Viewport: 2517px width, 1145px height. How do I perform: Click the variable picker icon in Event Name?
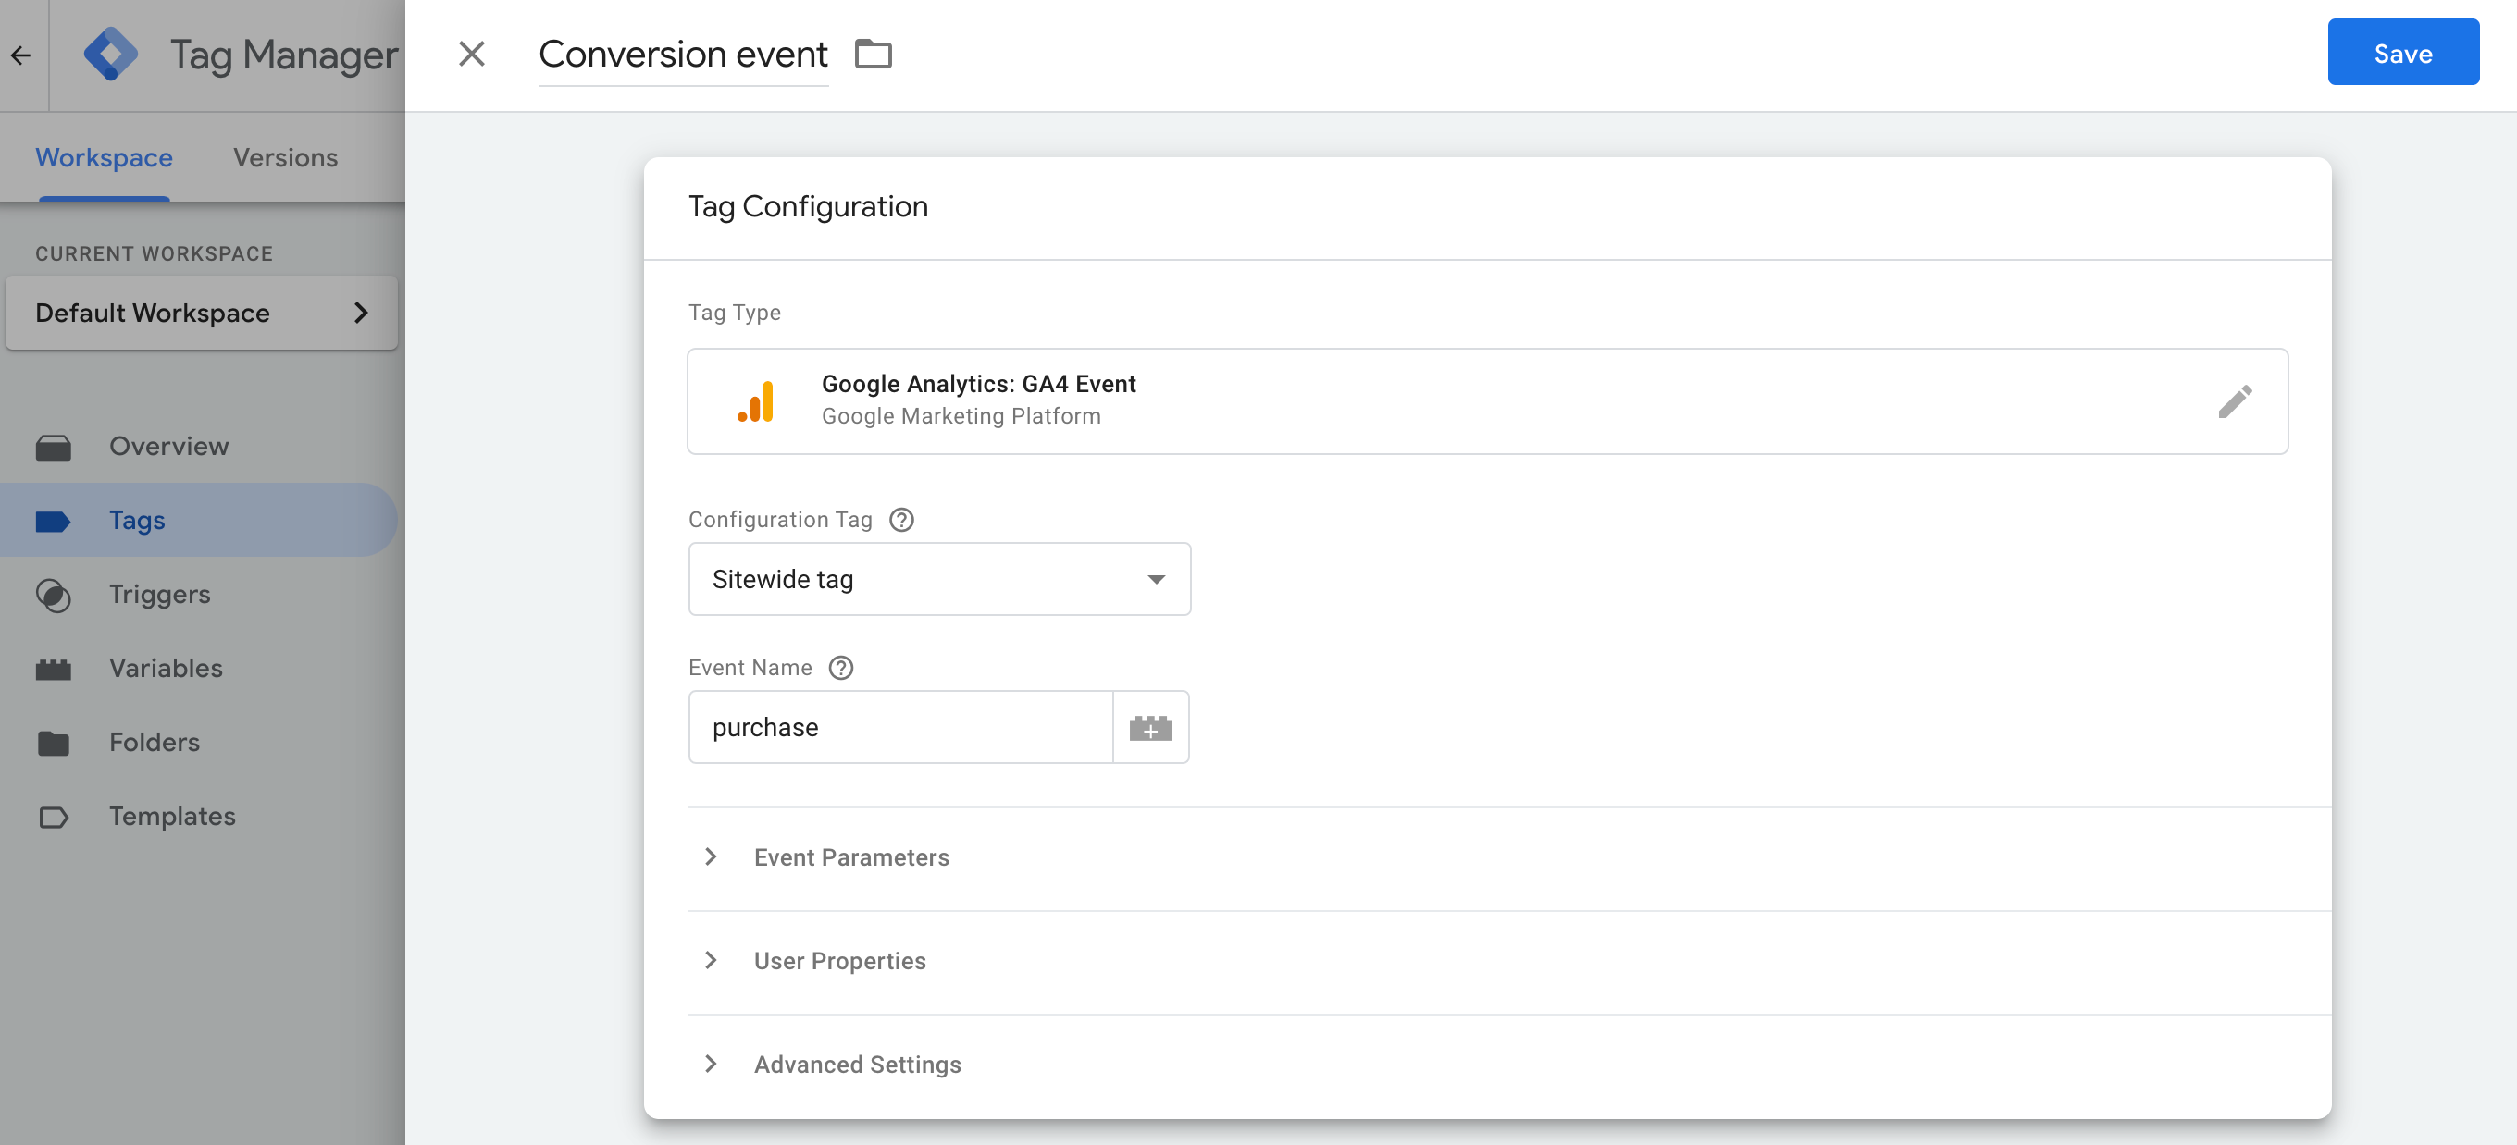pos(1151,726)
